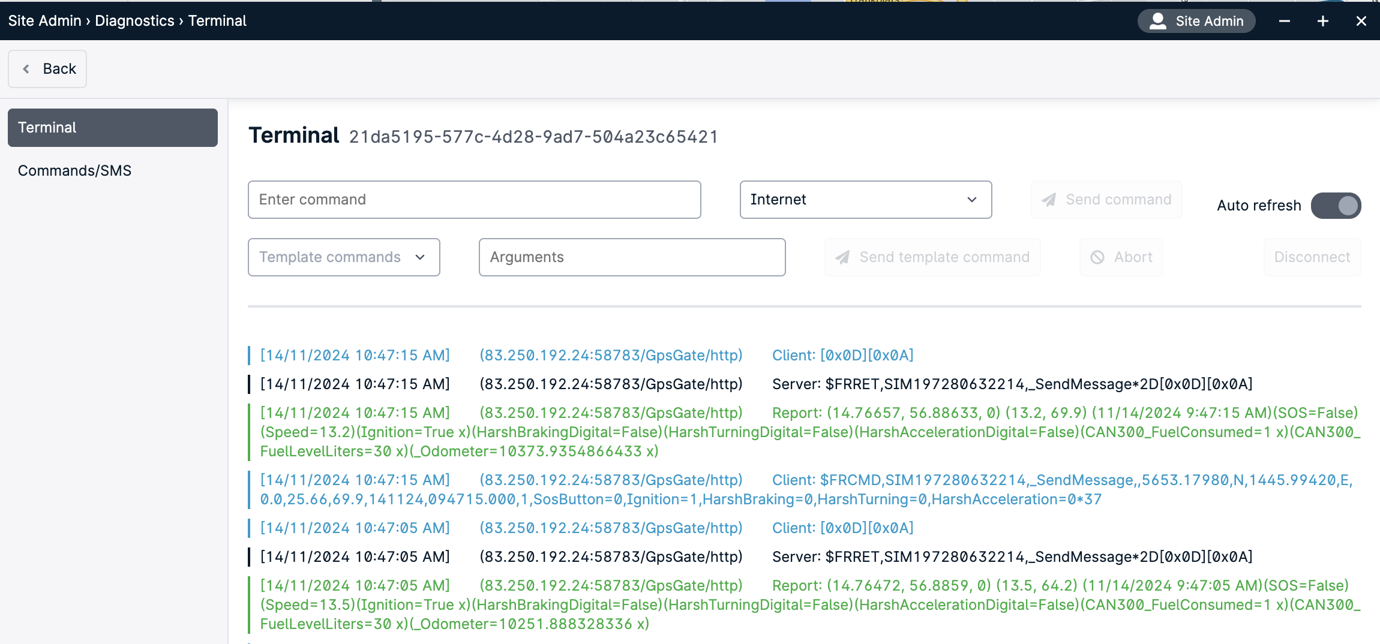Click Diagnostics in the breadcrumb path
This screenshot has height=644, width=1380.
pos(134,20)
